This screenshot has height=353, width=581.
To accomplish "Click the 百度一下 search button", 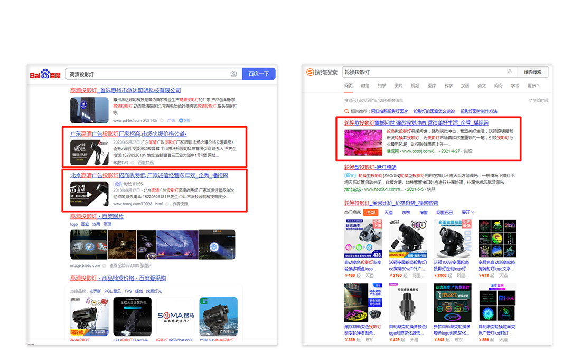I will (259, 74).
